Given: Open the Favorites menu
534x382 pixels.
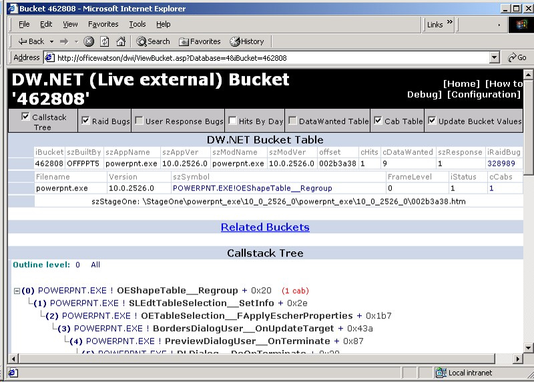Looking at the screenshot, I should click(x=103, y=24).
